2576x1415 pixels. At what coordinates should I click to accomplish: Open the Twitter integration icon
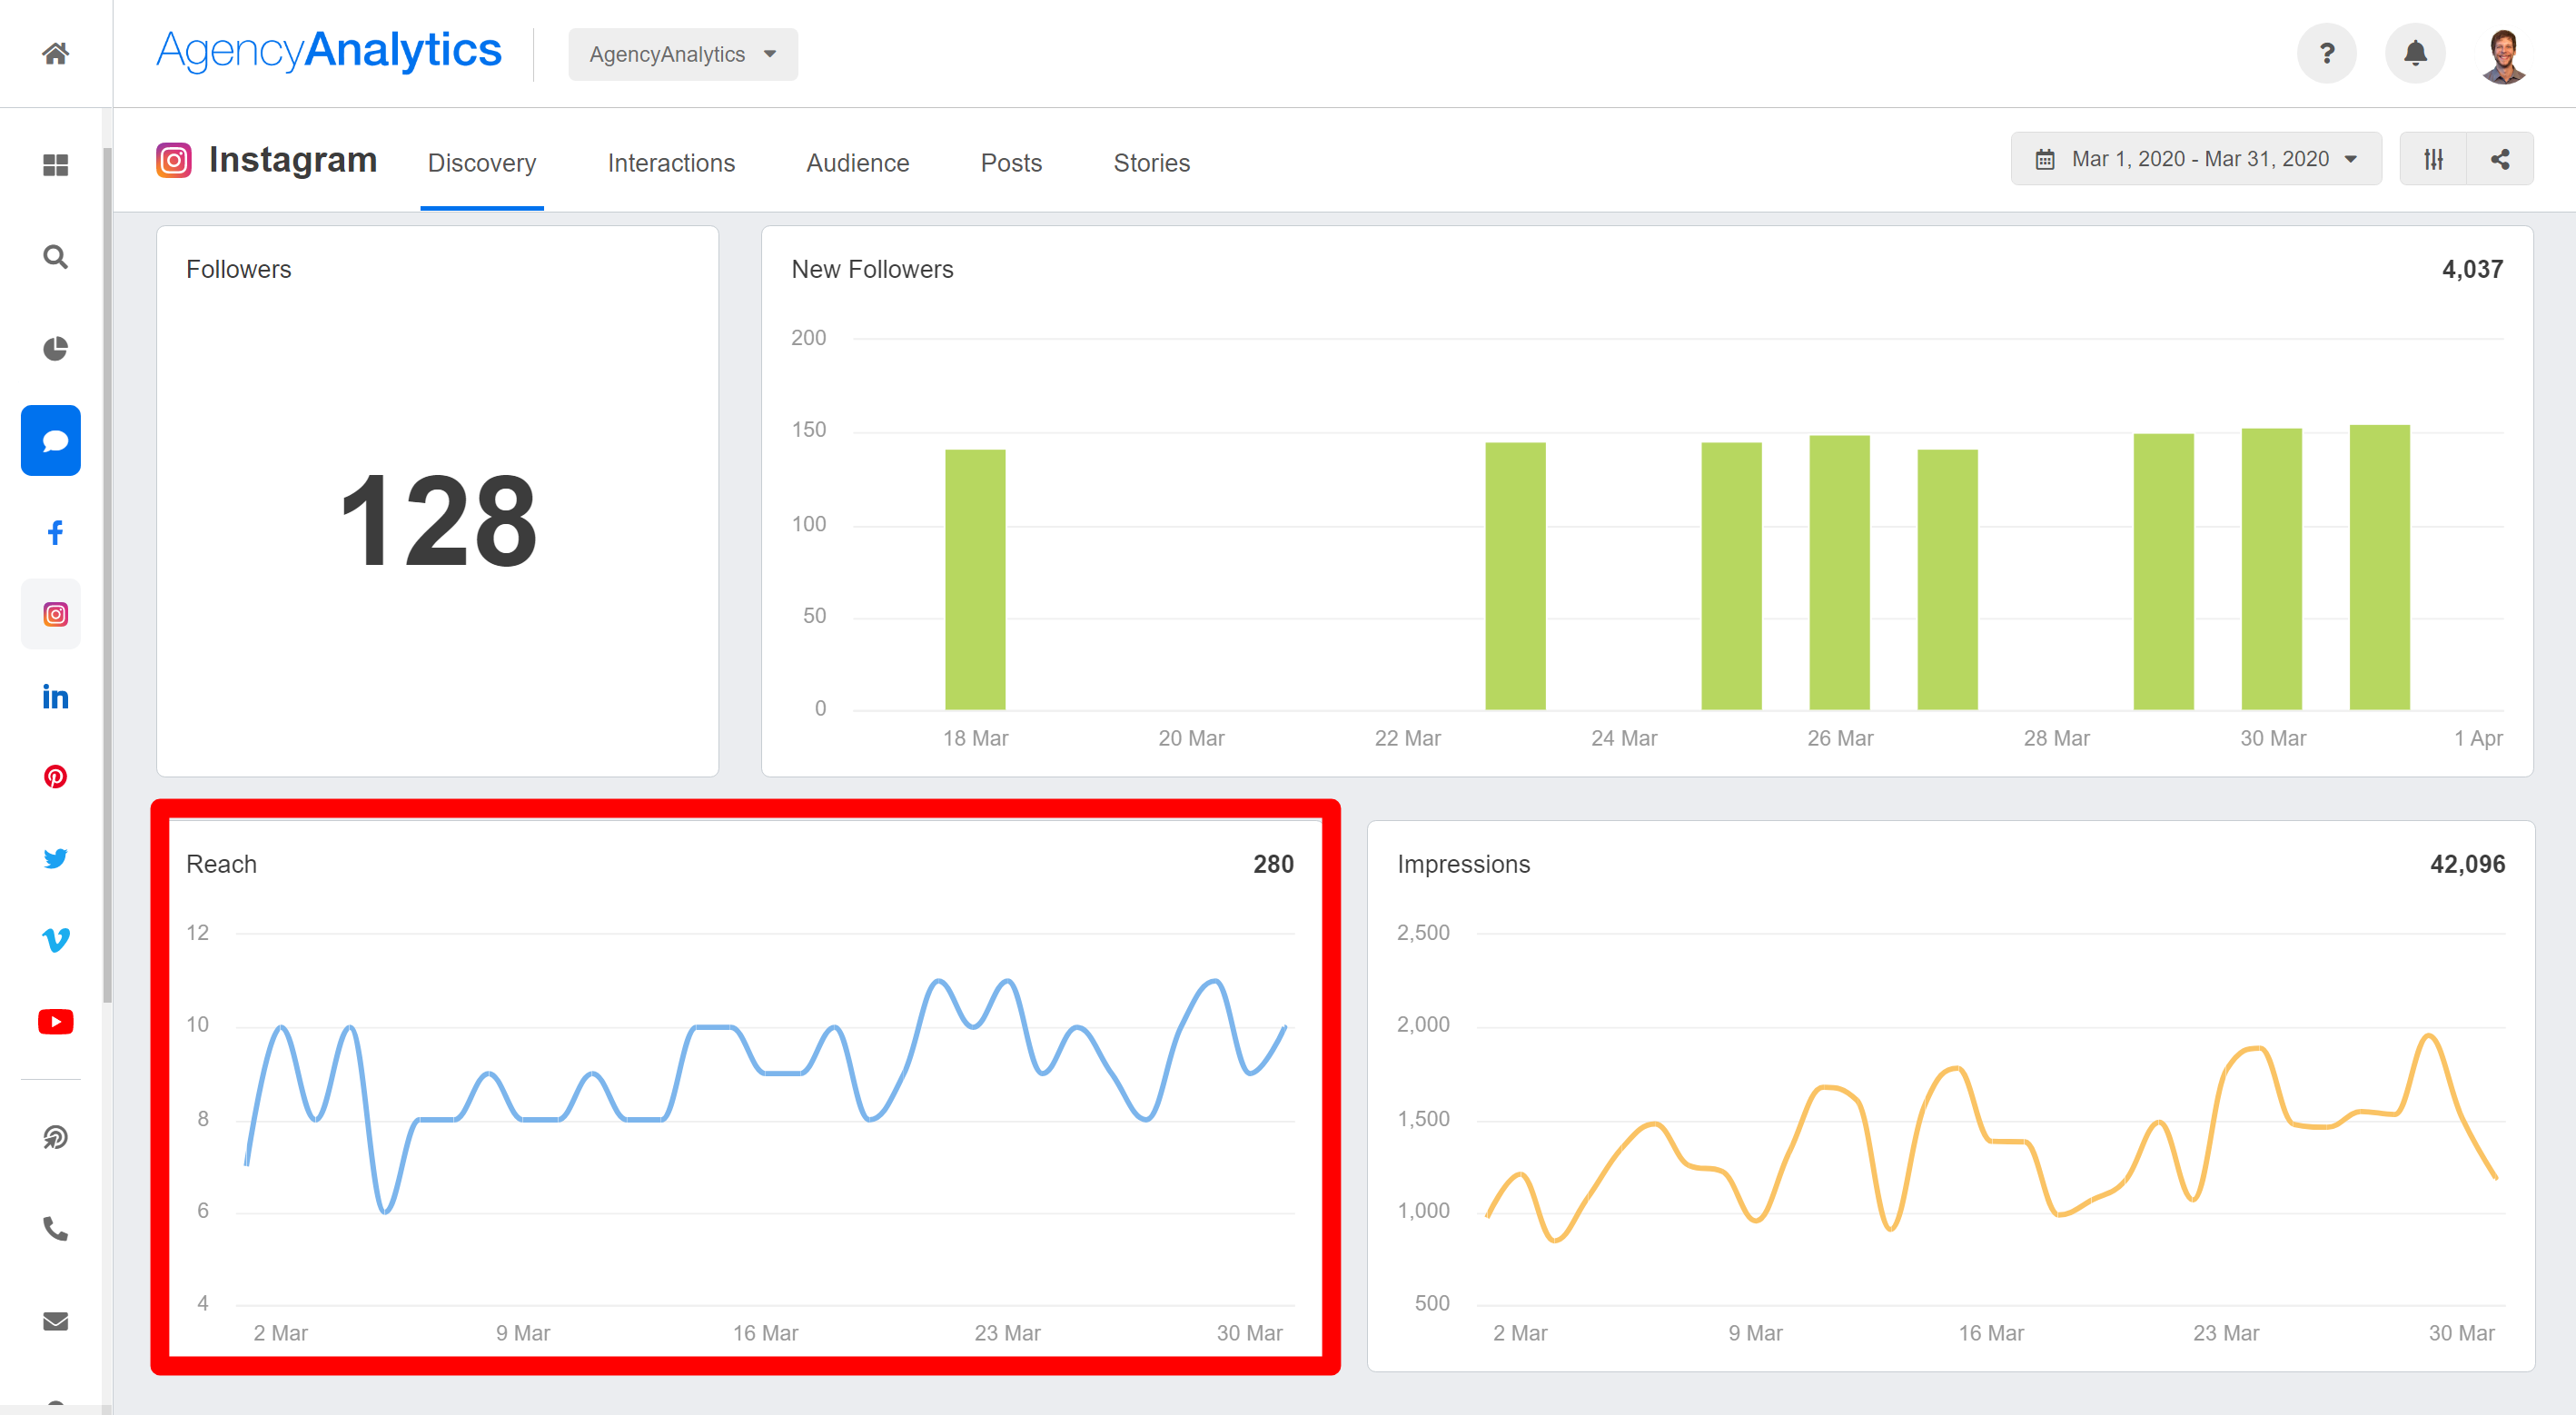coord(55,859)
